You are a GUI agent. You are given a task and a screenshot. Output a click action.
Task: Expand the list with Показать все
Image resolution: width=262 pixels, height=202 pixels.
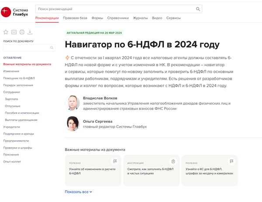click(x=79, y=192)
